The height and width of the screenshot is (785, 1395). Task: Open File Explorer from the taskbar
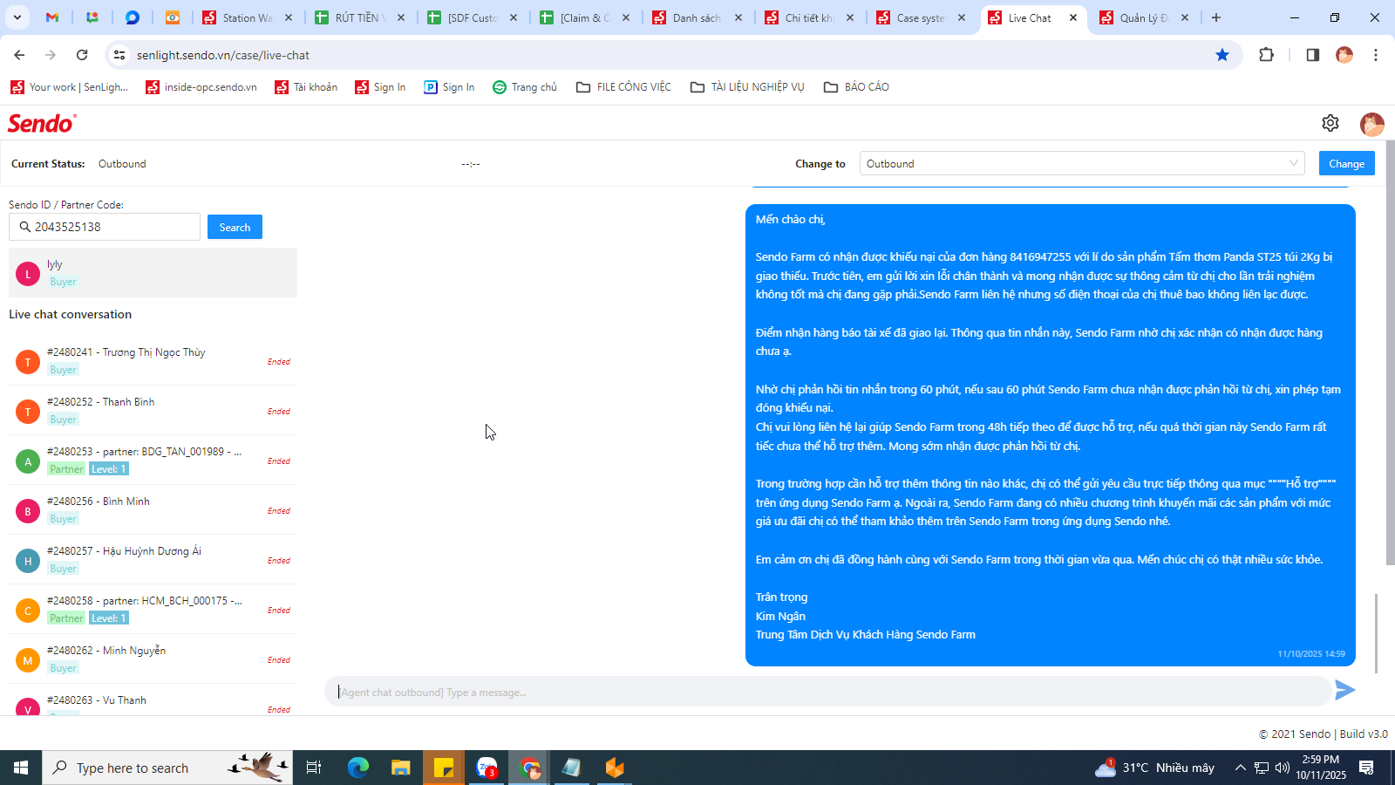click(400, 768)
